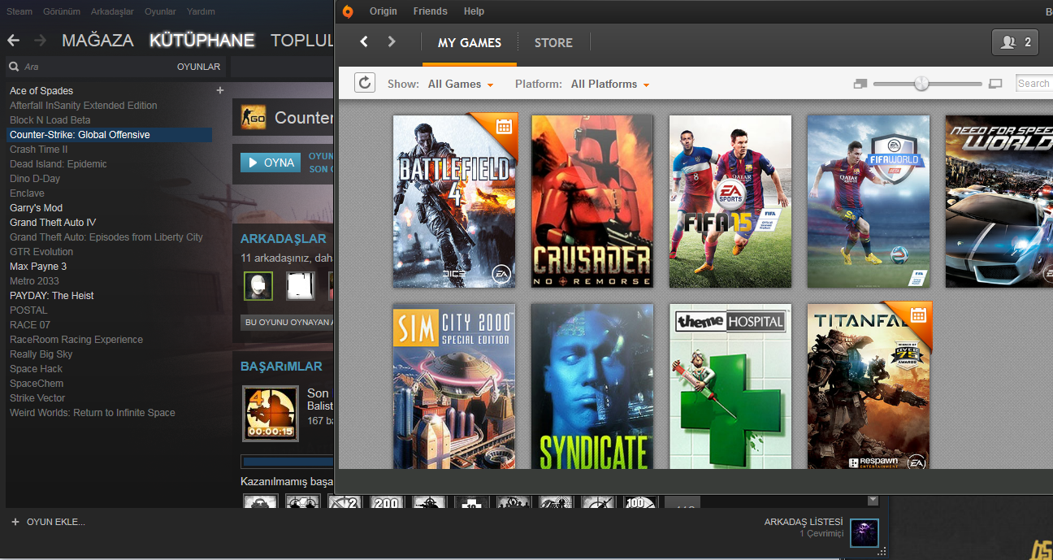Open the Need for Speed World tile

click(x=999, y=201)
